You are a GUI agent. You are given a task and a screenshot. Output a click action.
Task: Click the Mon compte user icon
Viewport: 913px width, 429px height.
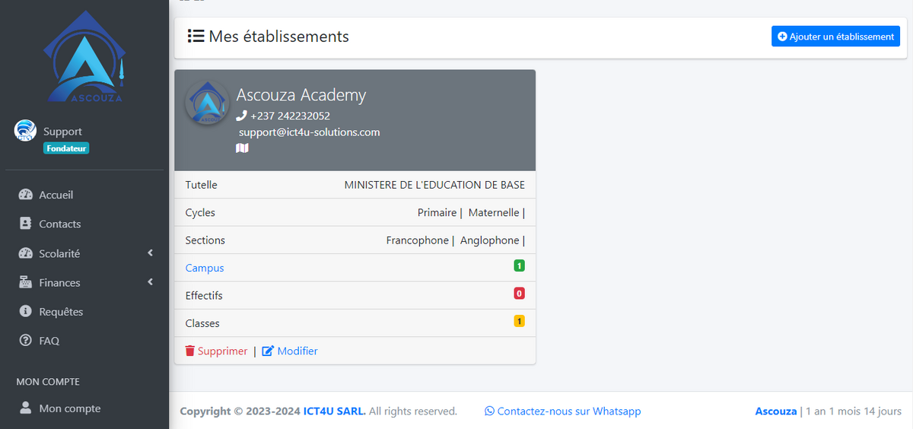[26, 408]
